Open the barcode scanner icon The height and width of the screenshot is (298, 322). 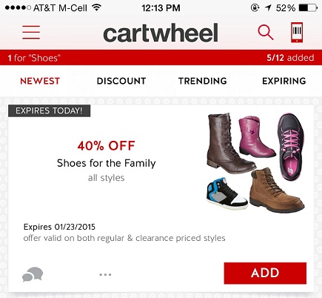coord(297,32)
